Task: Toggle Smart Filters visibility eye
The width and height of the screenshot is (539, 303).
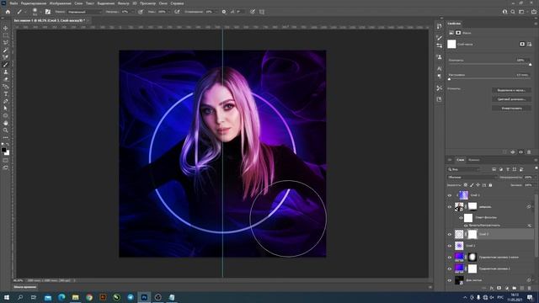Action: click(461, 218)
